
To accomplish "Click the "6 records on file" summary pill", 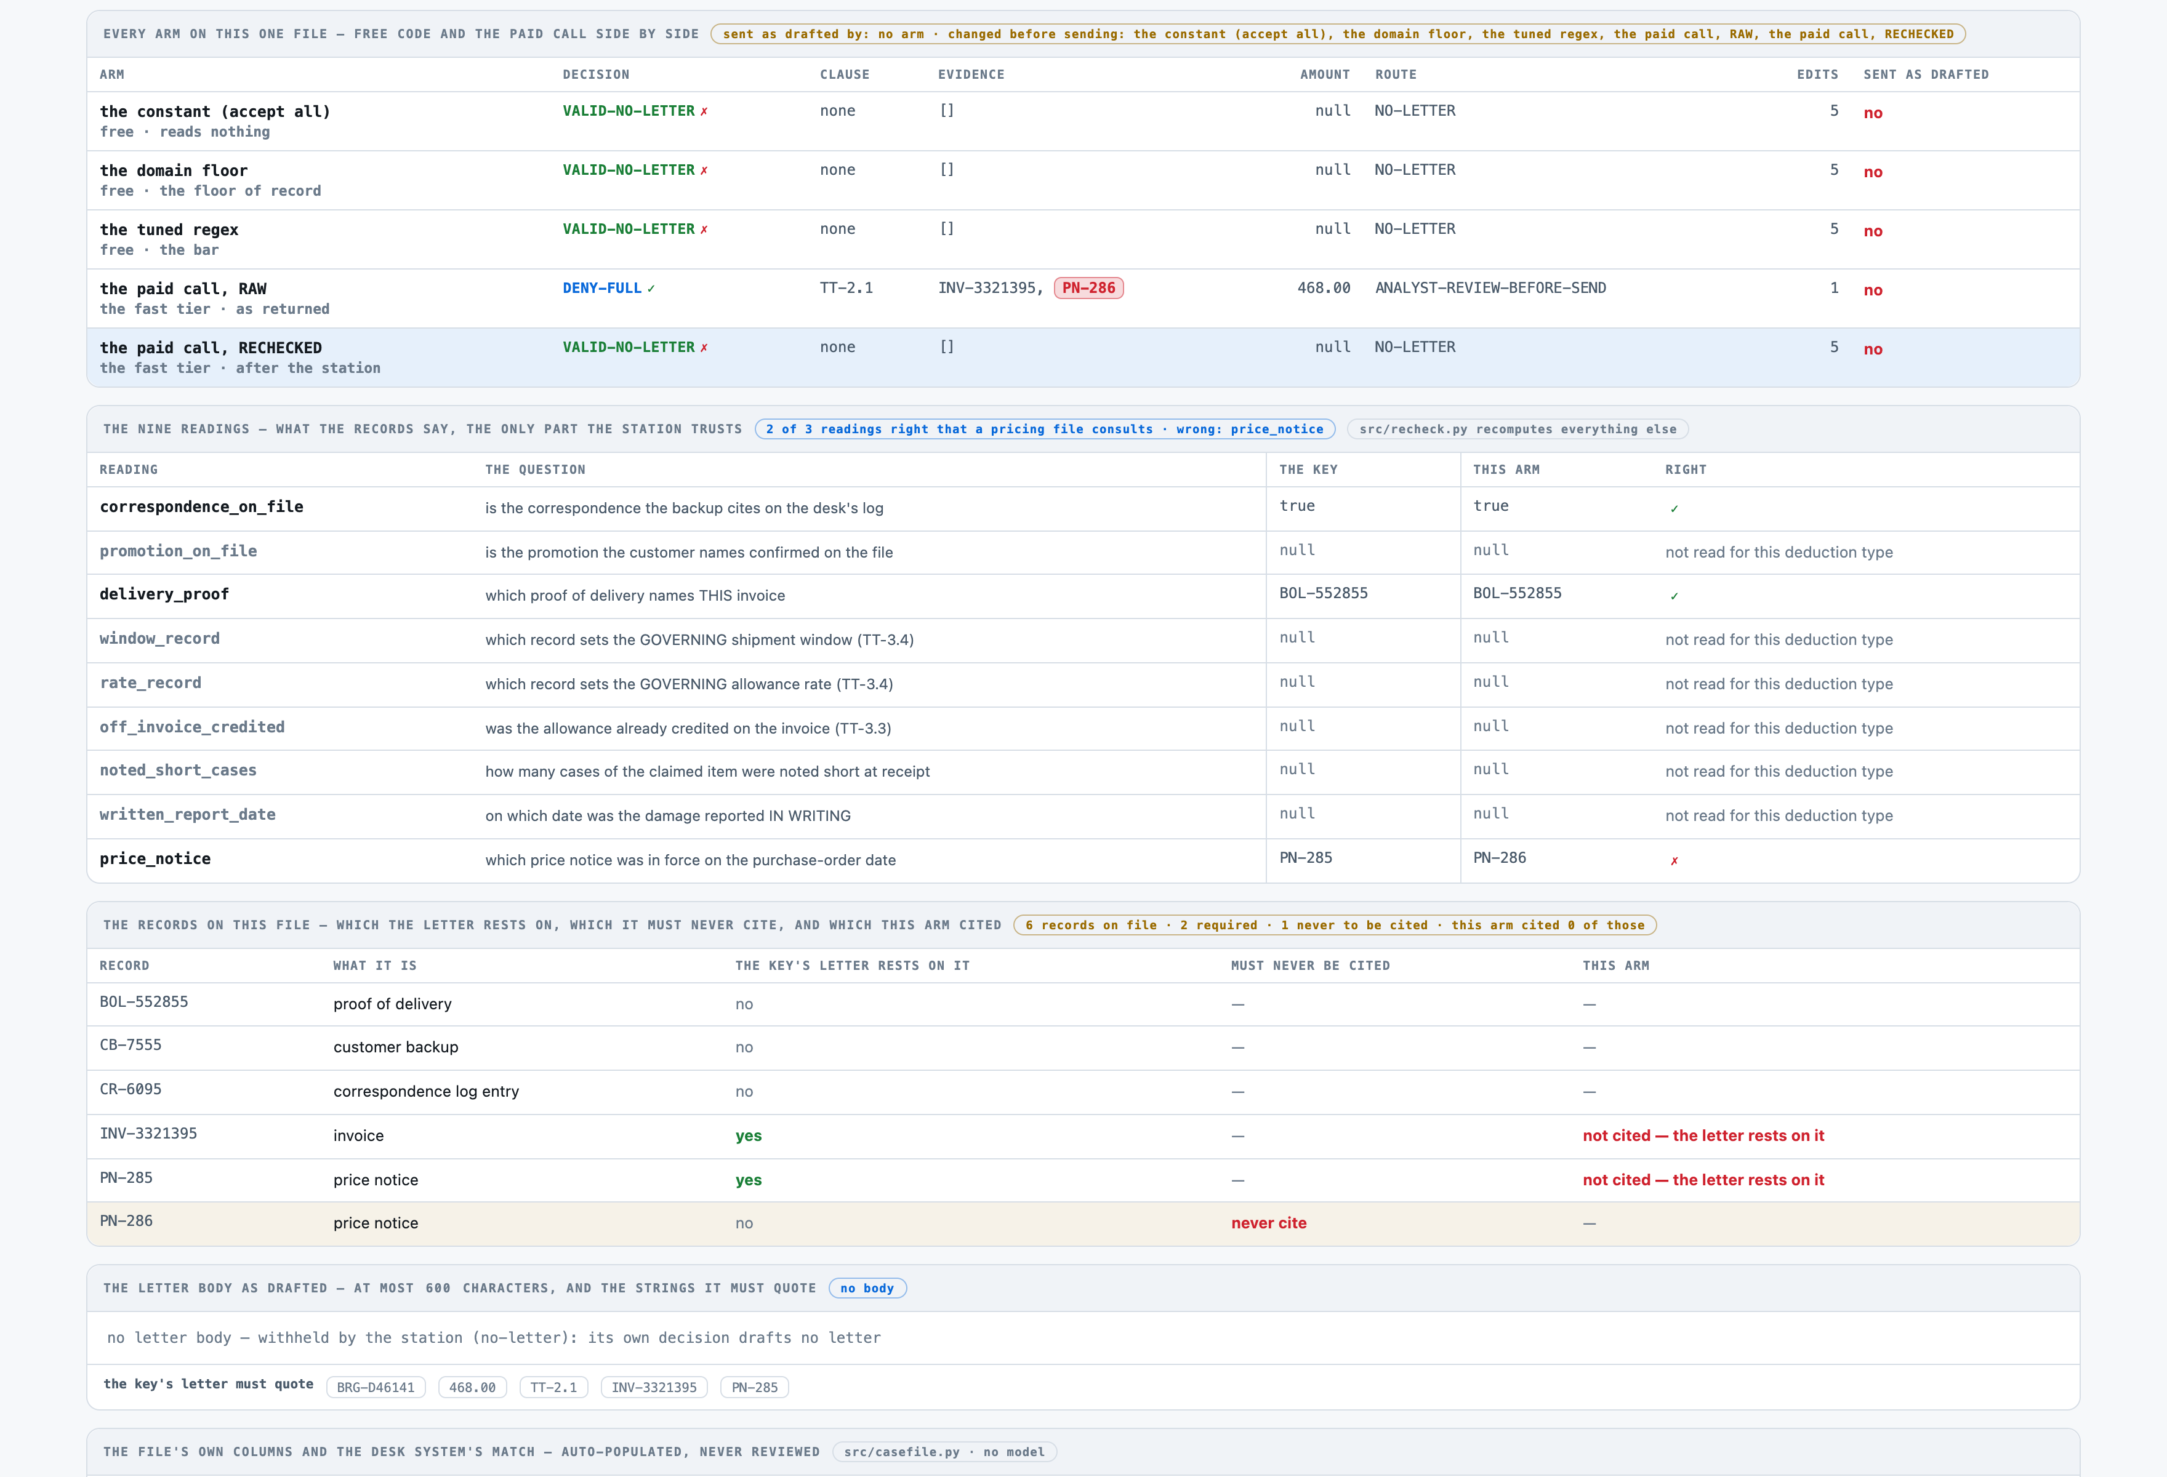I will [1334, 926].
